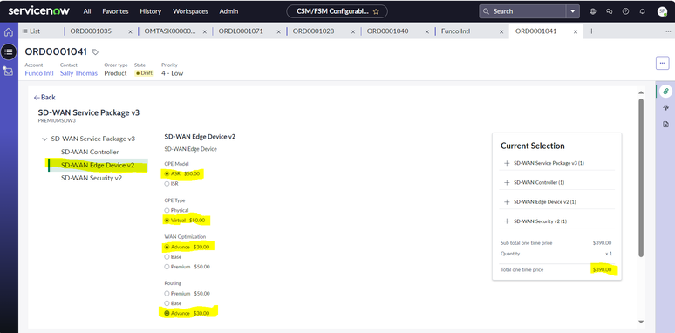675x333 pixels.
Task: Expand SD-WAN Controller (1) selection
Action: point(507,182)
